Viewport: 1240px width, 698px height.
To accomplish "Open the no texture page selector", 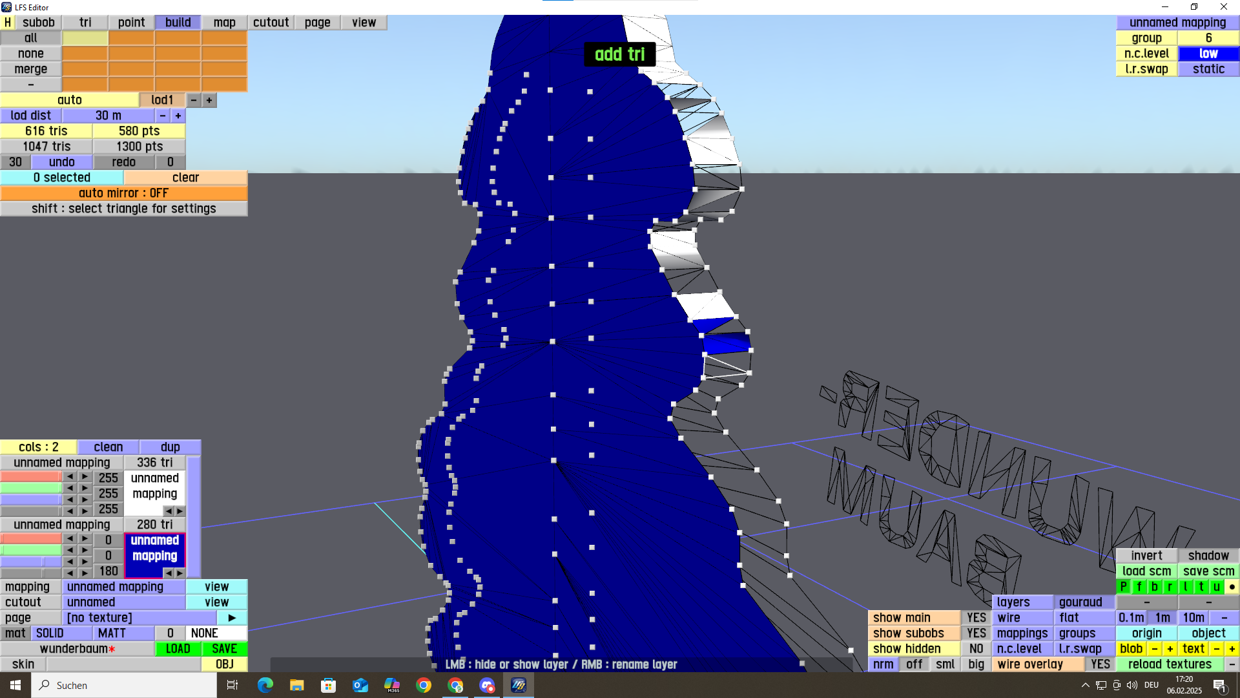I will tap(139, 618).
